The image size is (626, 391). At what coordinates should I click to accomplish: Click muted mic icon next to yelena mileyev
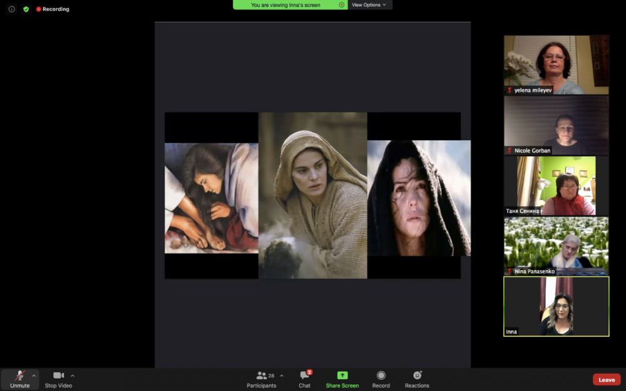click(x=509, y=90)
